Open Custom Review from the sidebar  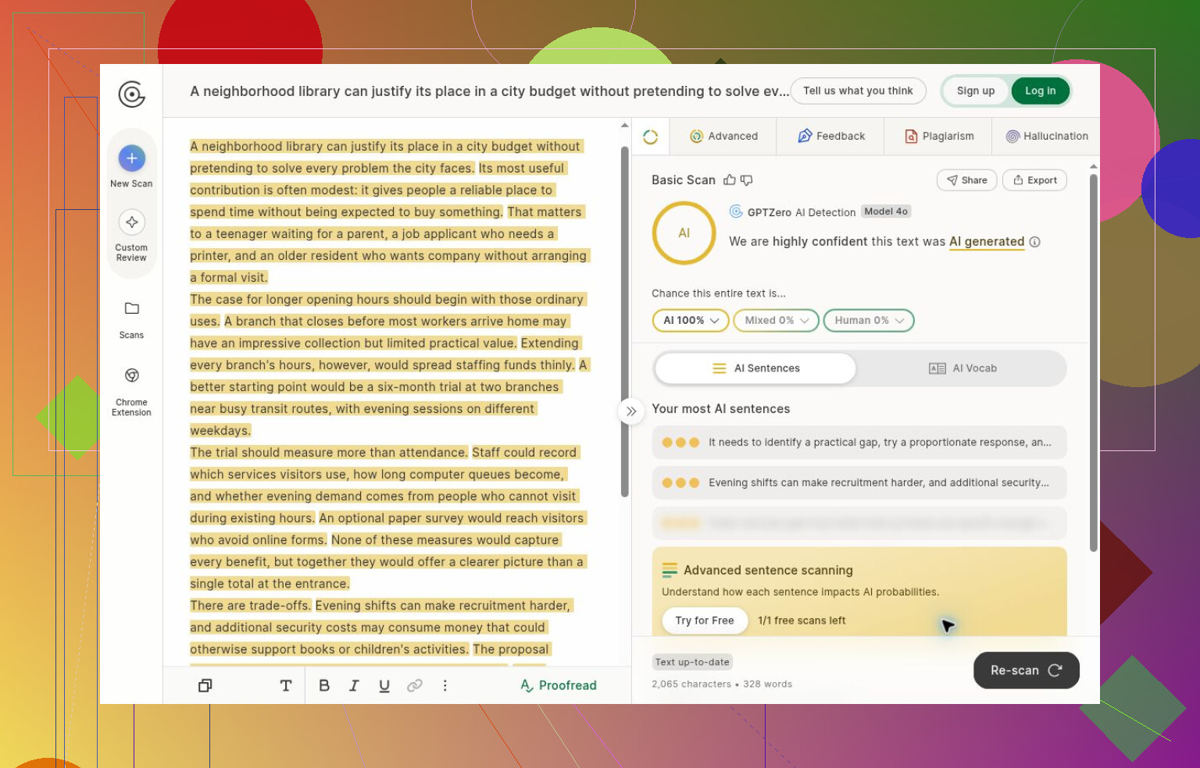(x=131, y=222)
